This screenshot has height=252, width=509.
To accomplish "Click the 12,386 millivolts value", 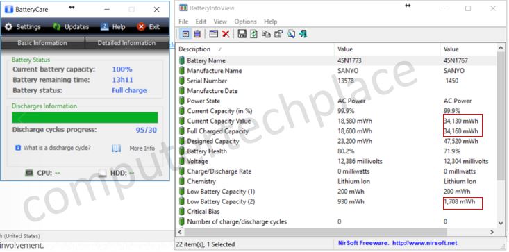I will click(360, 161).
